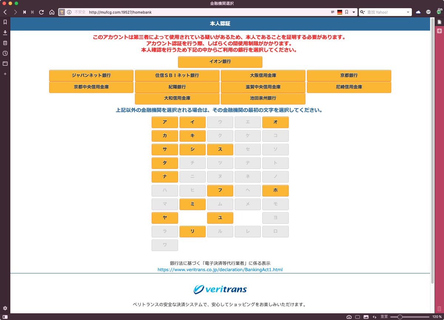Choose 滋賀中央信用金庫

pos(263,87)
